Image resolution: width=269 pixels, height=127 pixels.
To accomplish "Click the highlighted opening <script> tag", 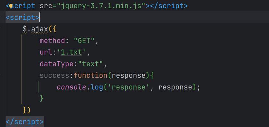I will pyautogui.click(x=23, y=18).
